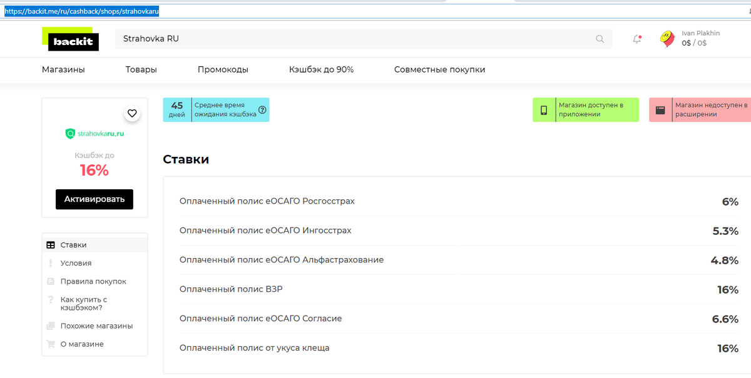Click the 5.3% rate value
The height and width of the screenshot is (378, 751).
[x=725, y=231]
